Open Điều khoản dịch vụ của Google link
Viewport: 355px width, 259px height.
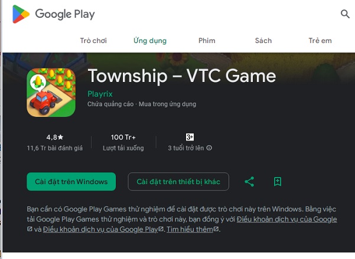287,219
